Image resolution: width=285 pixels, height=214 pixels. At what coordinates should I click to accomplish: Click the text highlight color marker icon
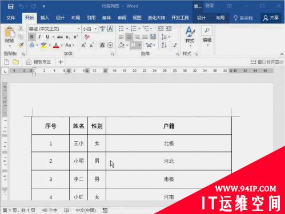[x=43, y=45]
